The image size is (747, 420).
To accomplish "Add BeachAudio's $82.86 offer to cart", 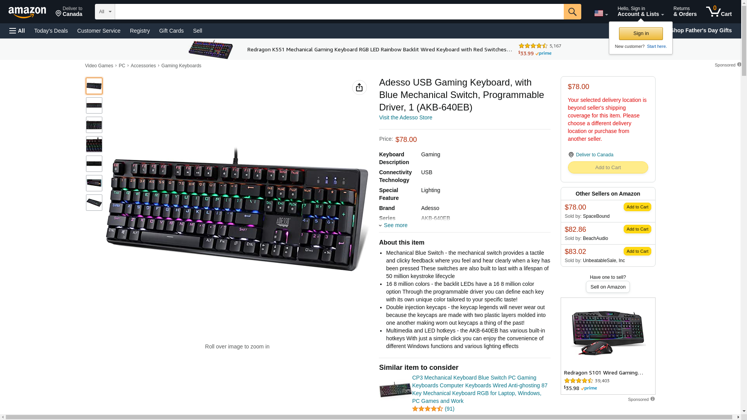I will click(637, 229).
